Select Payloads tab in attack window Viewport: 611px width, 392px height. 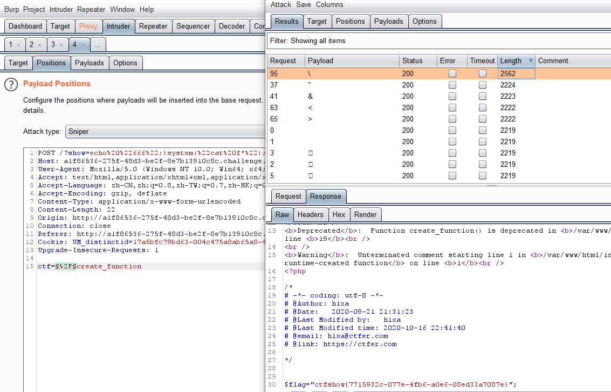[x=388, y=22]
